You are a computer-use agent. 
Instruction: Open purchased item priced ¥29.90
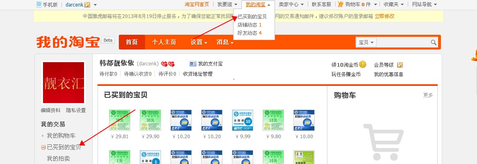pos(150,120)
